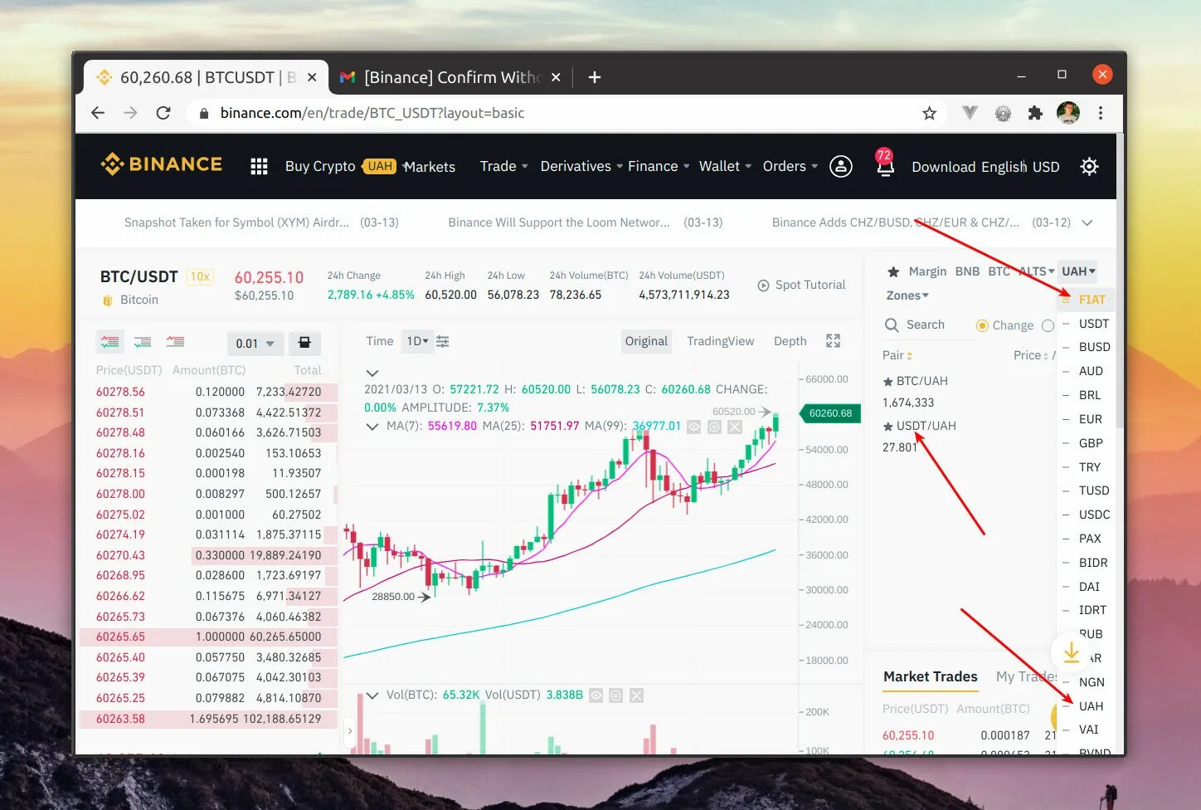
Task: Expand the ALTS market dropdown
Action: point(1037,271)
